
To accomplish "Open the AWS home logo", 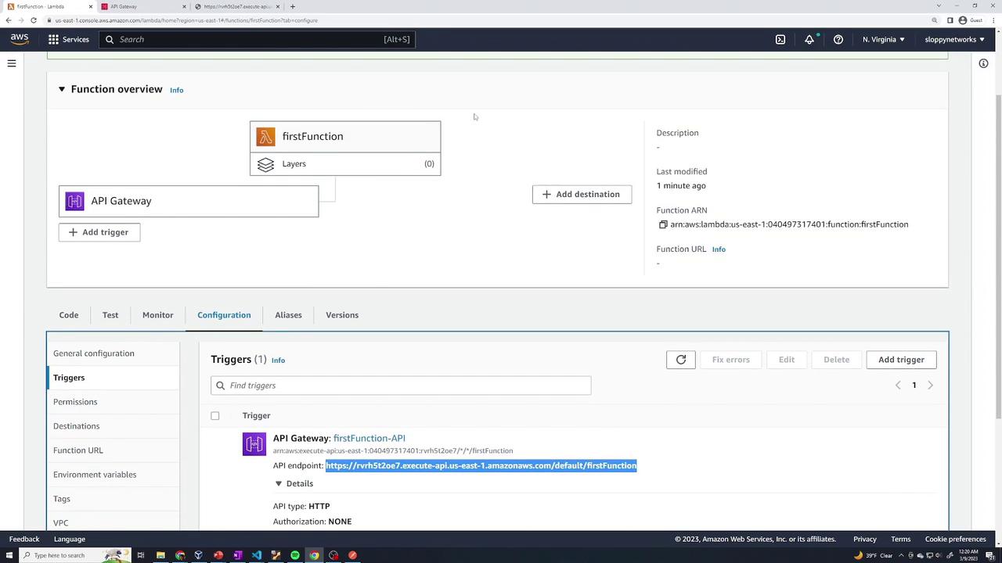I will click(20, 39).
